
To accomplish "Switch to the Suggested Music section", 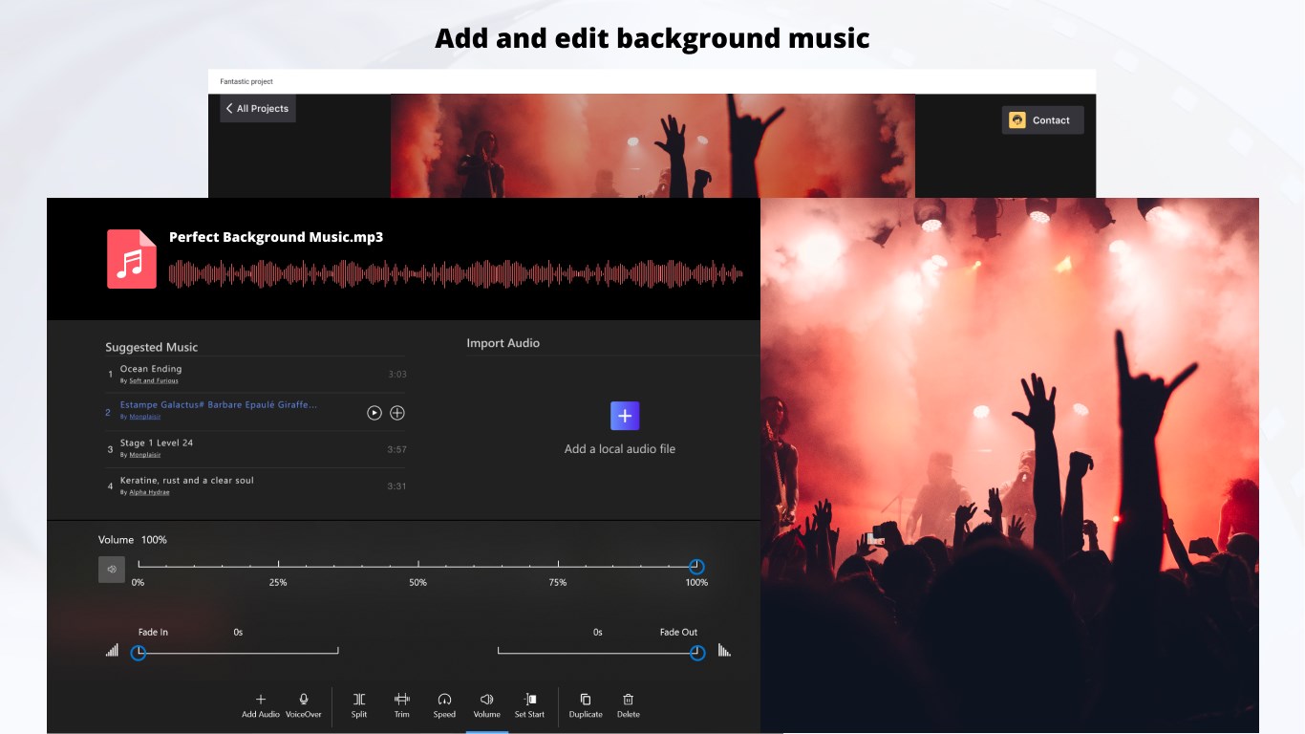I will point(150,347).
